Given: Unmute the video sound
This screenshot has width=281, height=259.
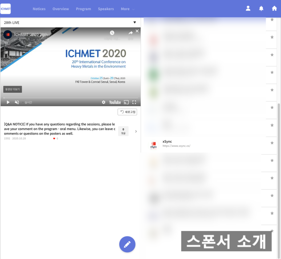Looking at the screenshot, I should [17, 102].
